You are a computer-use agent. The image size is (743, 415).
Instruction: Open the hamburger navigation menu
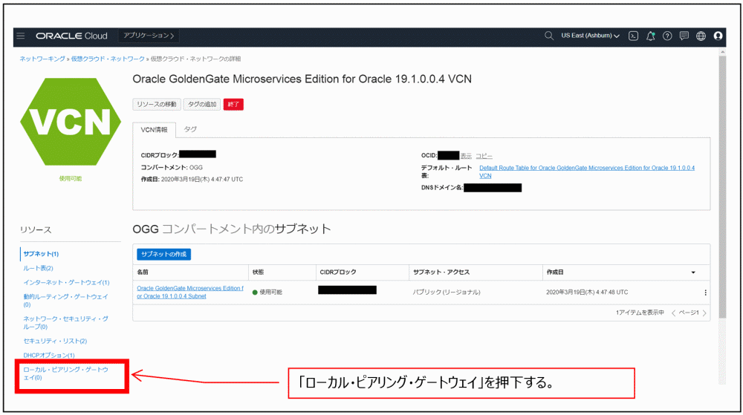tap(20, 36)
